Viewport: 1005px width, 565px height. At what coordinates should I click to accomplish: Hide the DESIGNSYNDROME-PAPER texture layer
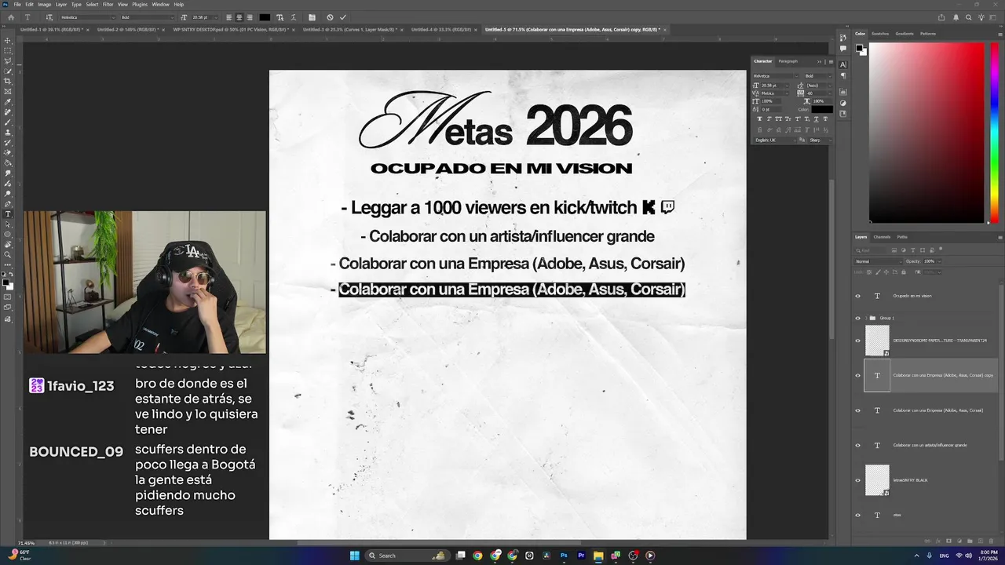pos(857,341)
